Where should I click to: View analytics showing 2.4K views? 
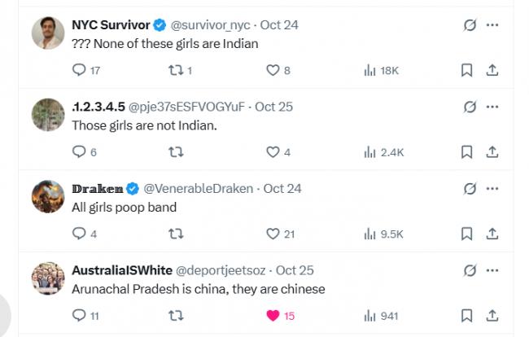(x=384, y=152)
